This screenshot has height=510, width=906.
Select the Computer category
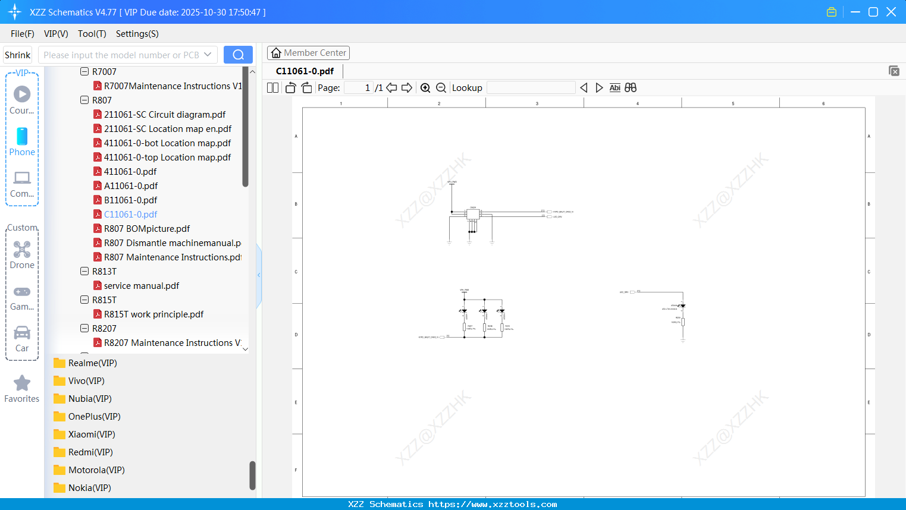click(x=22, y=184)
